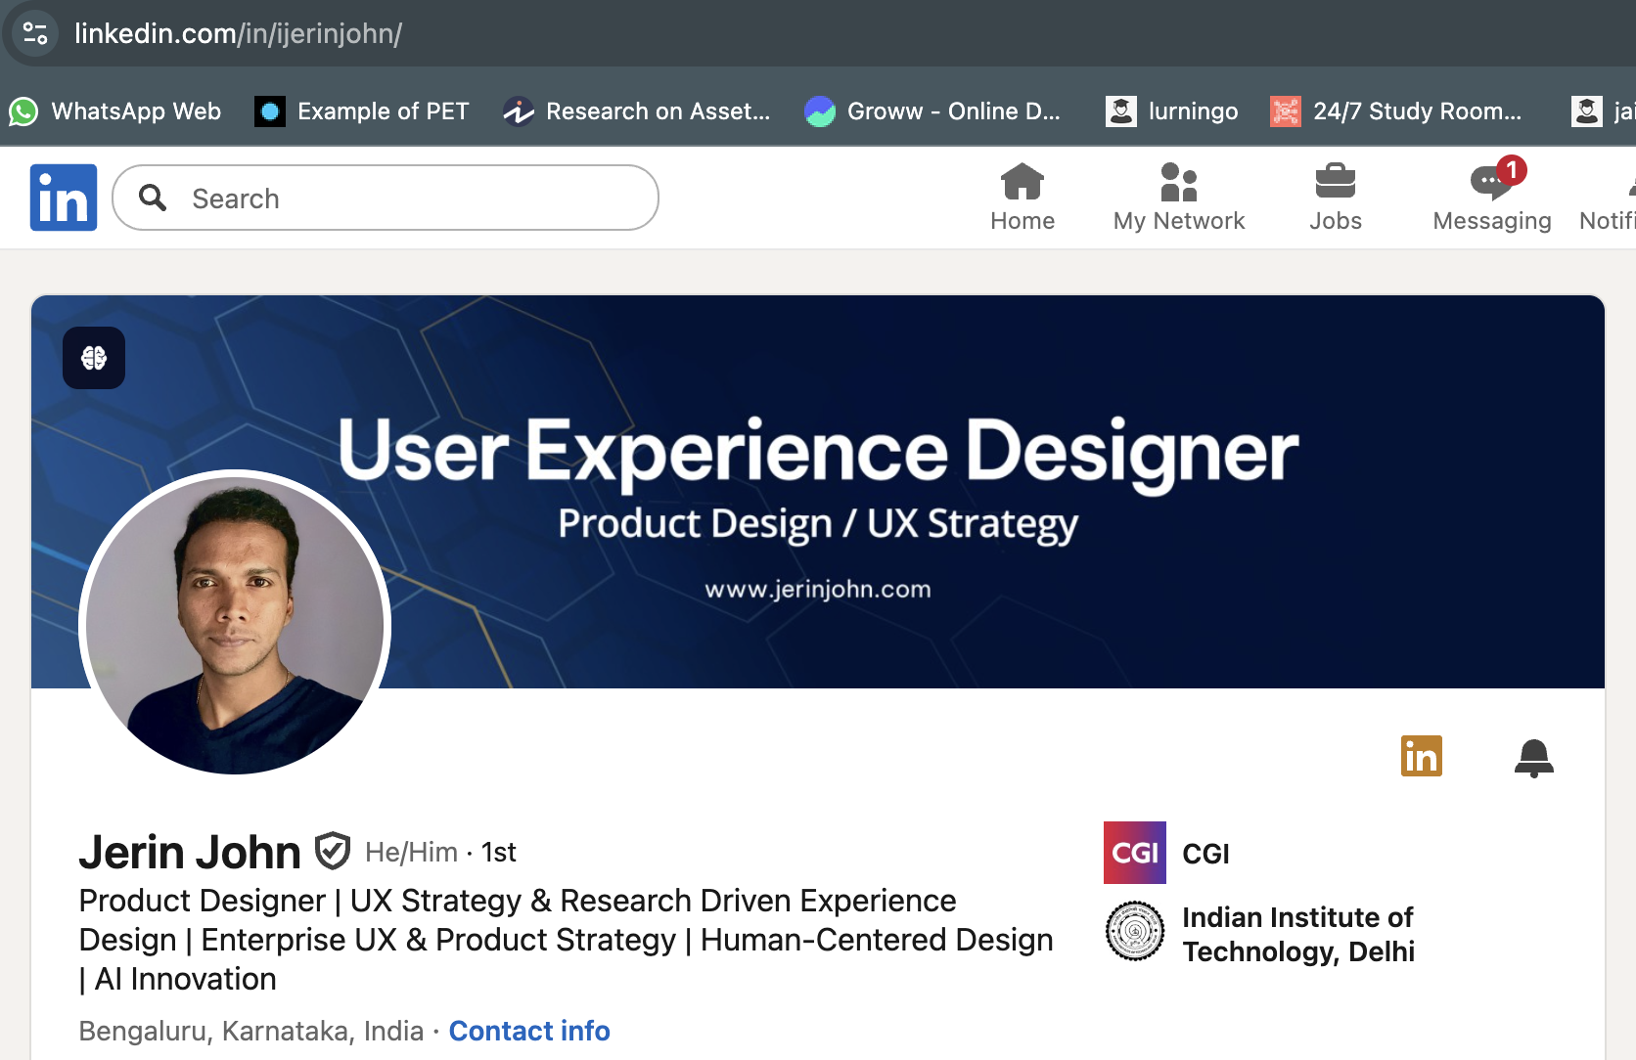This screenshot has width=1636, height=1060.
Task: Select the Home navigation icon
Action: coord(1022,184)
